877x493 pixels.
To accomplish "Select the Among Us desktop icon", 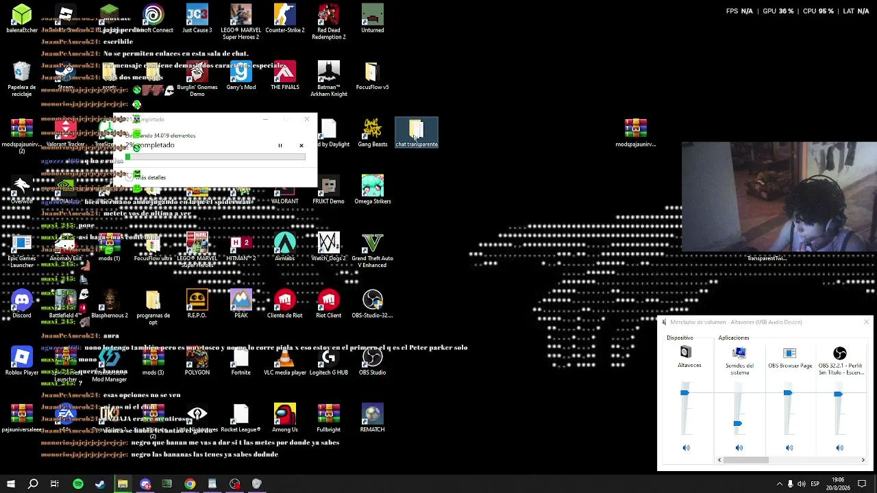I will tap(285, 418).
